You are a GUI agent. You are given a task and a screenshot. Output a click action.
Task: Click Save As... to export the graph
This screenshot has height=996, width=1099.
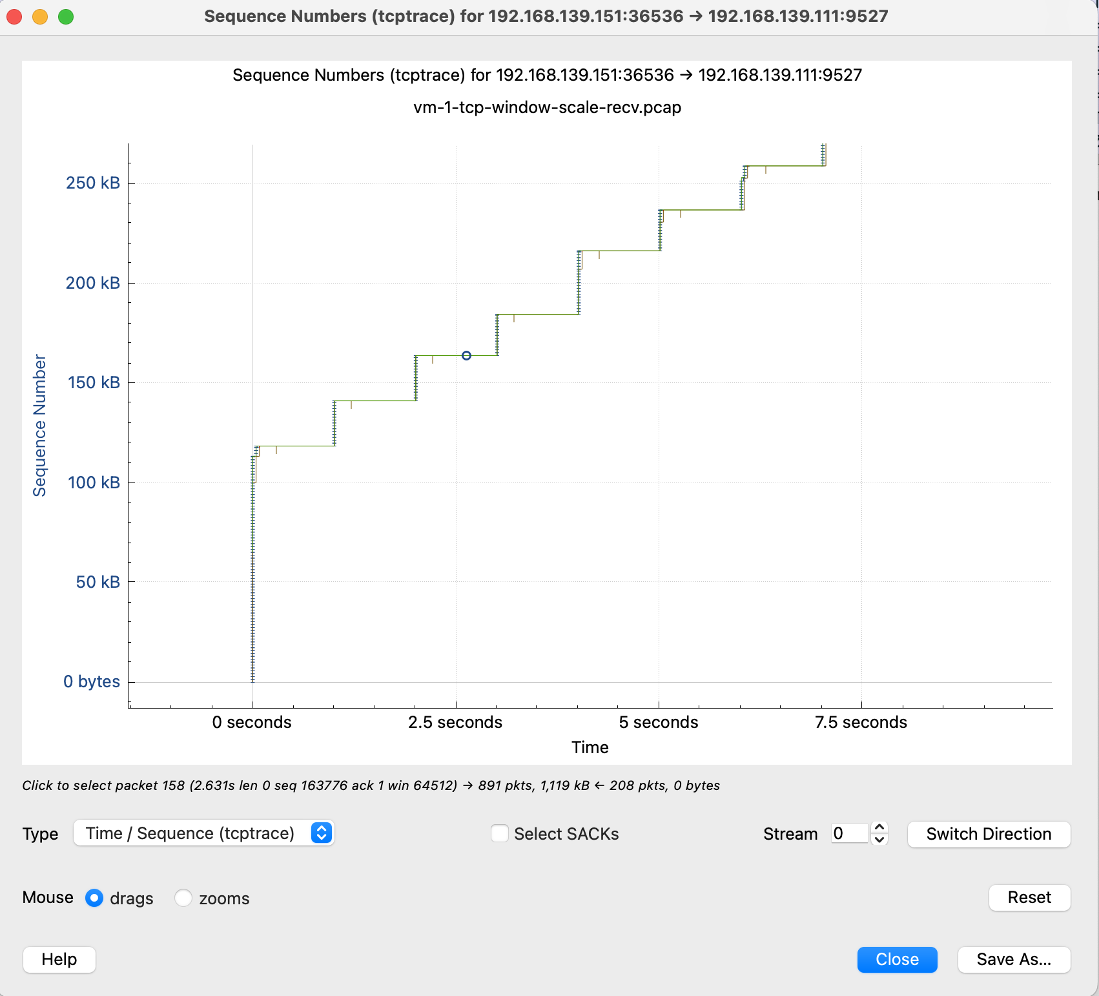tap(1013, 959)
